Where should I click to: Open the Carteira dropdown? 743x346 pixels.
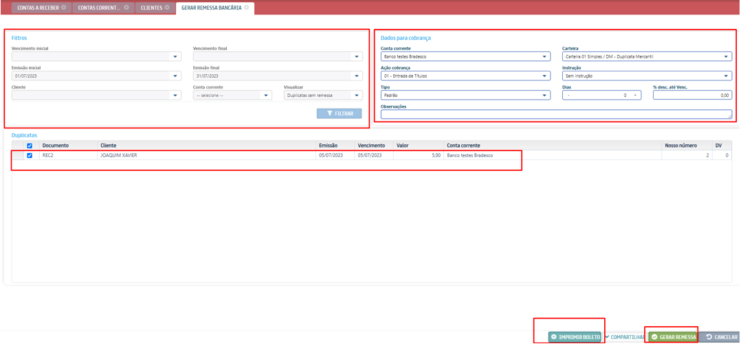[727, 57]
